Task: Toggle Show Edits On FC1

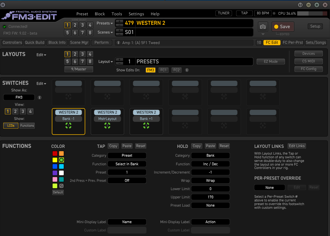Action: coord(163,70)
